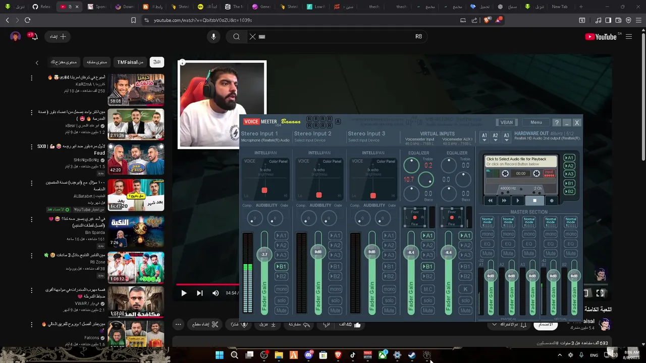This screenshot has width=646, height=363.
Task: Open Voicemeeter help question mark button
Action: click(x=557, y=123)
